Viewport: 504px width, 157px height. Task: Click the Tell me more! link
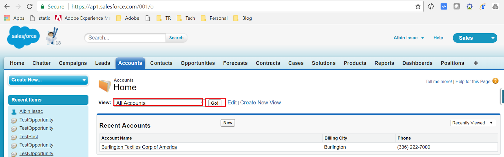pos(438,81)
